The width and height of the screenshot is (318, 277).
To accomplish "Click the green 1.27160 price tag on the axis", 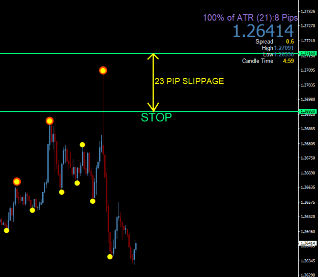I will coord(308,53).
